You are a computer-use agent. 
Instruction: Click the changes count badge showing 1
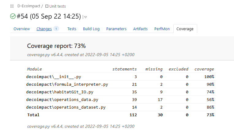click(56, 29)
